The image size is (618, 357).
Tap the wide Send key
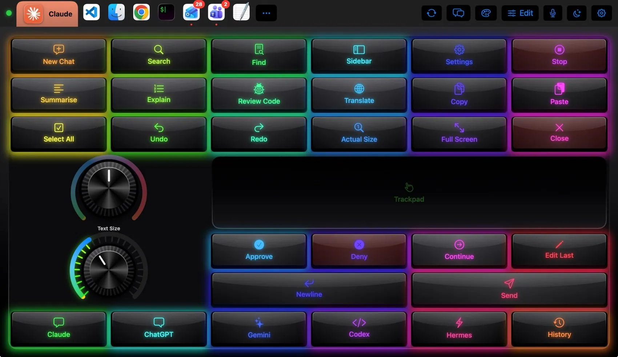pyautogui.click(x=509, y=290)
